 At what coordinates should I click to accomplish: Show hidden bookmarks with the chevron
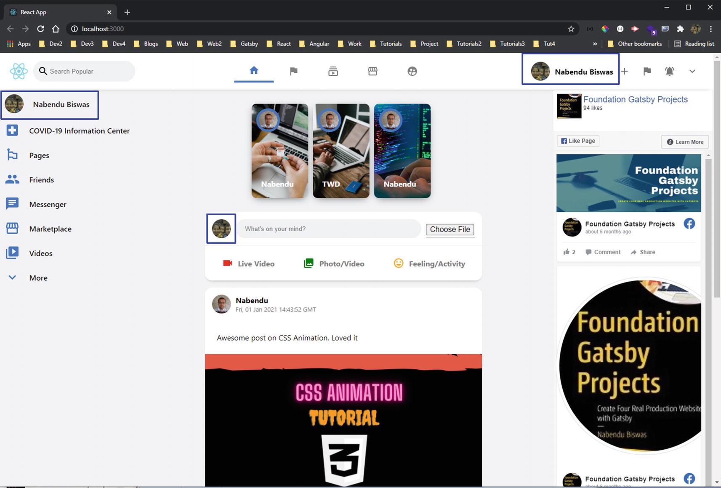(x=595, y=44)
